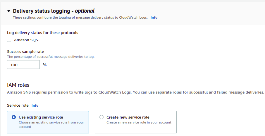Tick the Amazon SQS checkbox

[x=9, y=40]
